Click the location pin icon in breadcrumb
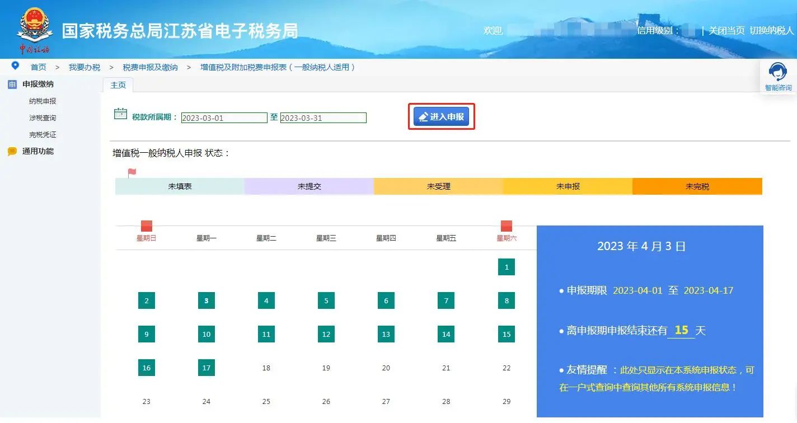797x423 pixels. pos(15,66)
